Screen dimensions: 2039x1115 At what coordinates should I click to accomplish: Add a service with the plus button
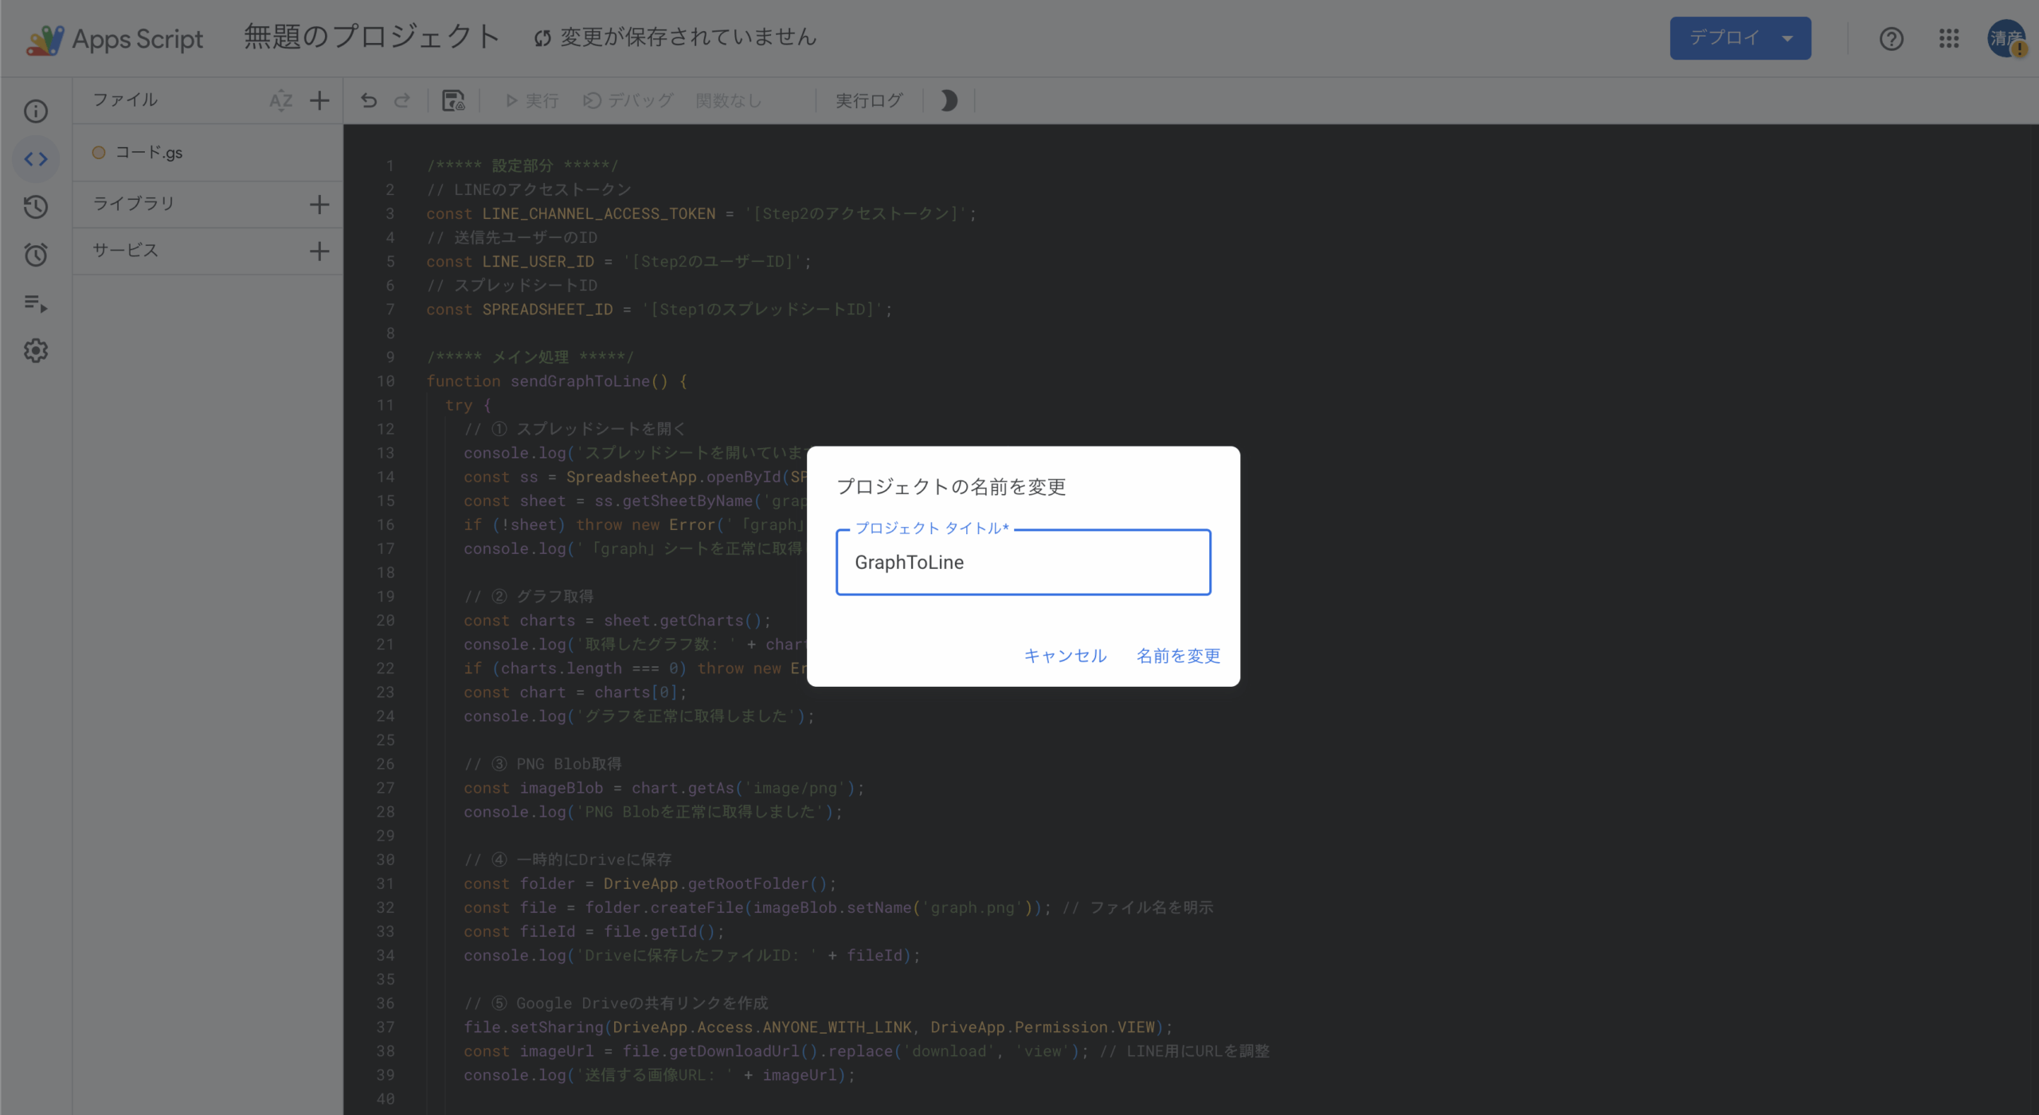coord(319,251)
